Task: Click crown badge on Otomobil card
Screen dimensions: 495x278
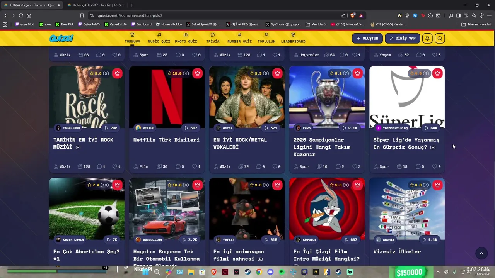Action: 198,185
